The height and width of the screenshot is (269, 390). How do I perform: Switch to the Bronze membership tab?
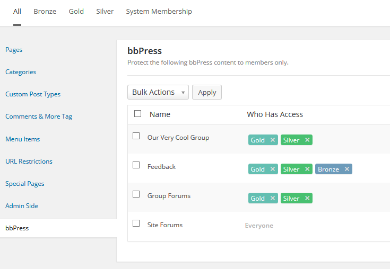45,12
